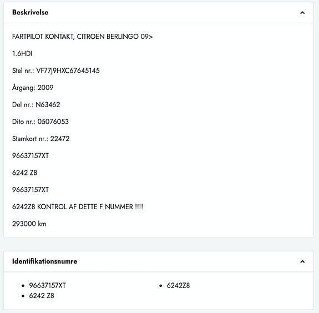Click the Årgang: 2009 line
The height and width of the screenshot is (313, 319).
point(33,88)
